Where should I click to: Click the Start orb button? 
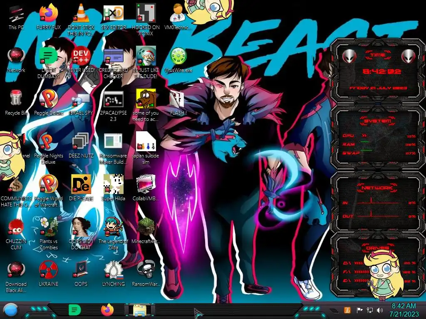[x=10, y=310]
